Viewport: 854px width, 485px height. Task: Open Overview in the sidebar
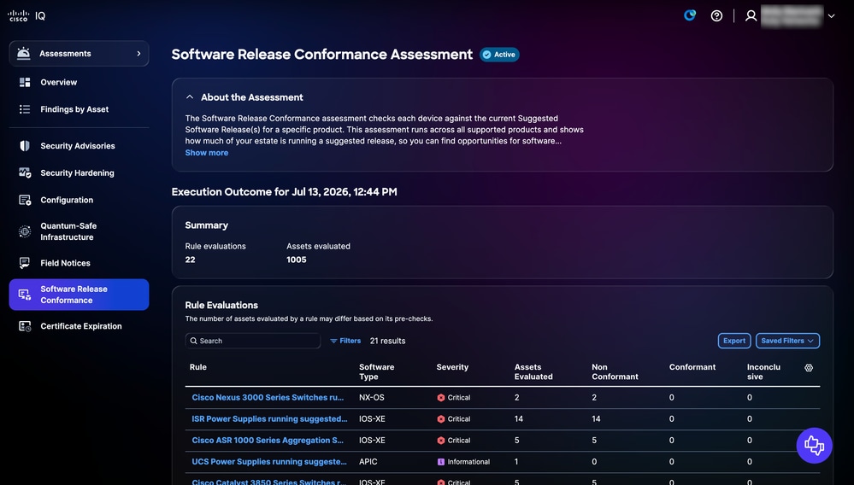(x=59, y=82)
